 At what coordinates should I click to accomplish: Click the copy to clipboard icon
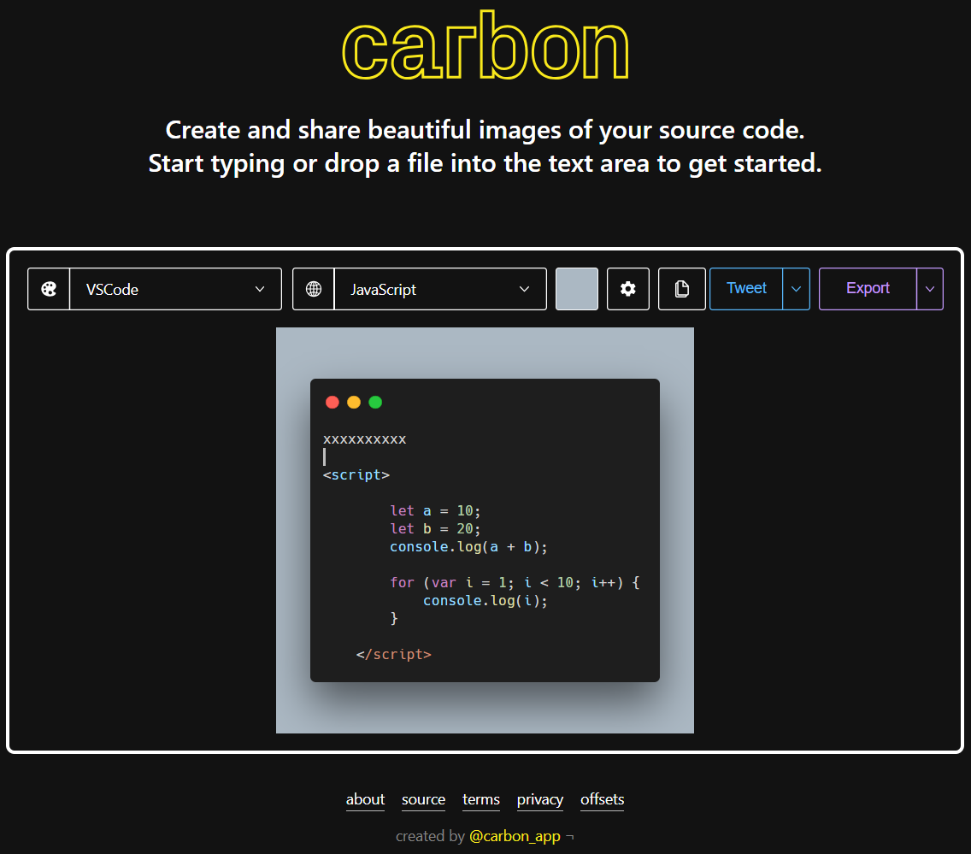click(x=681, y=289)
